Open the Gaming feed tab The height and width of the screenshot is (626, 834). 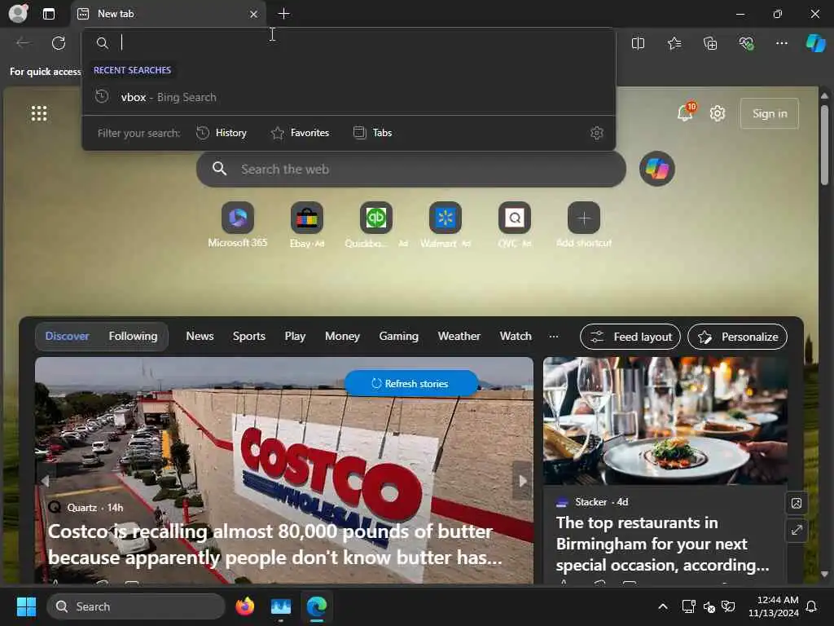398,336
